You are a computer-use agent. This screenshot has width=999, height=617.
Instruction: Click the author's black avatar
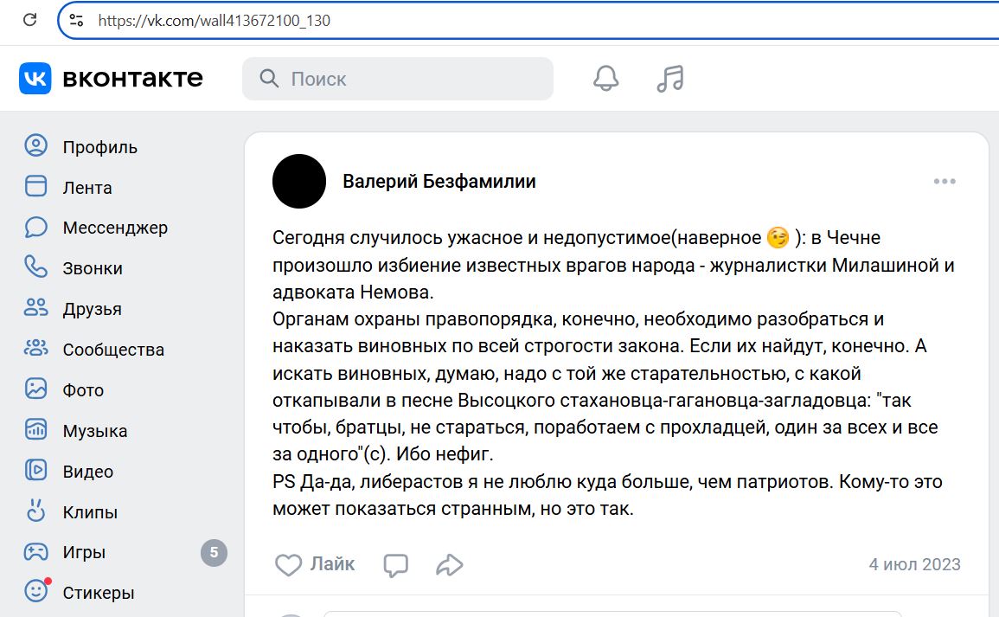(x=298, y=181)
